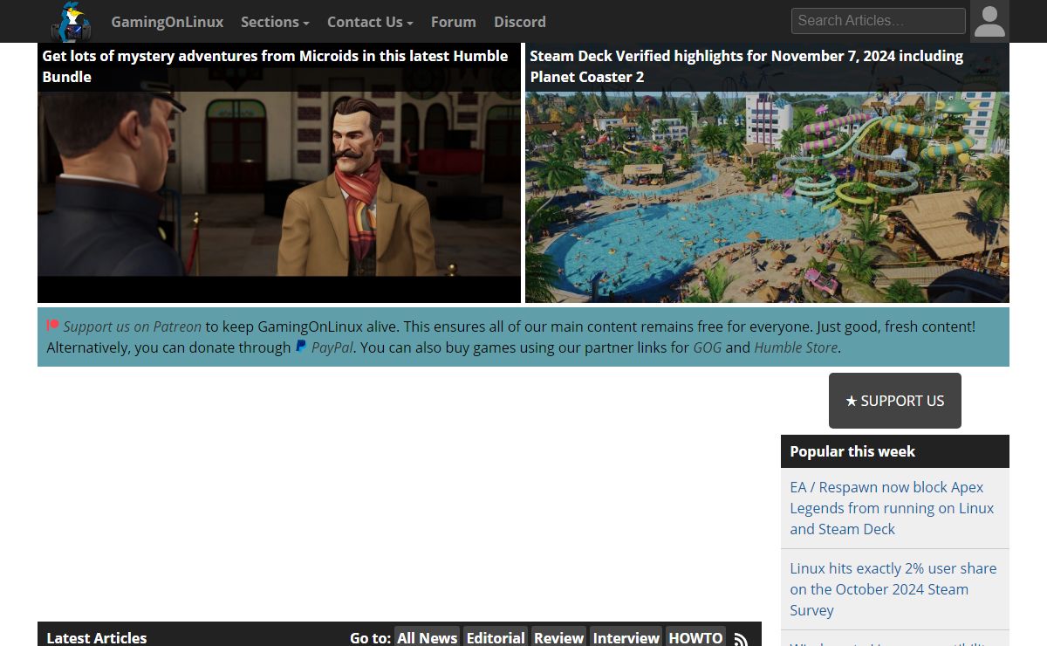Open the user profile avatar icon
This screenshot has width=1047, height=646.
coord(989,21)
